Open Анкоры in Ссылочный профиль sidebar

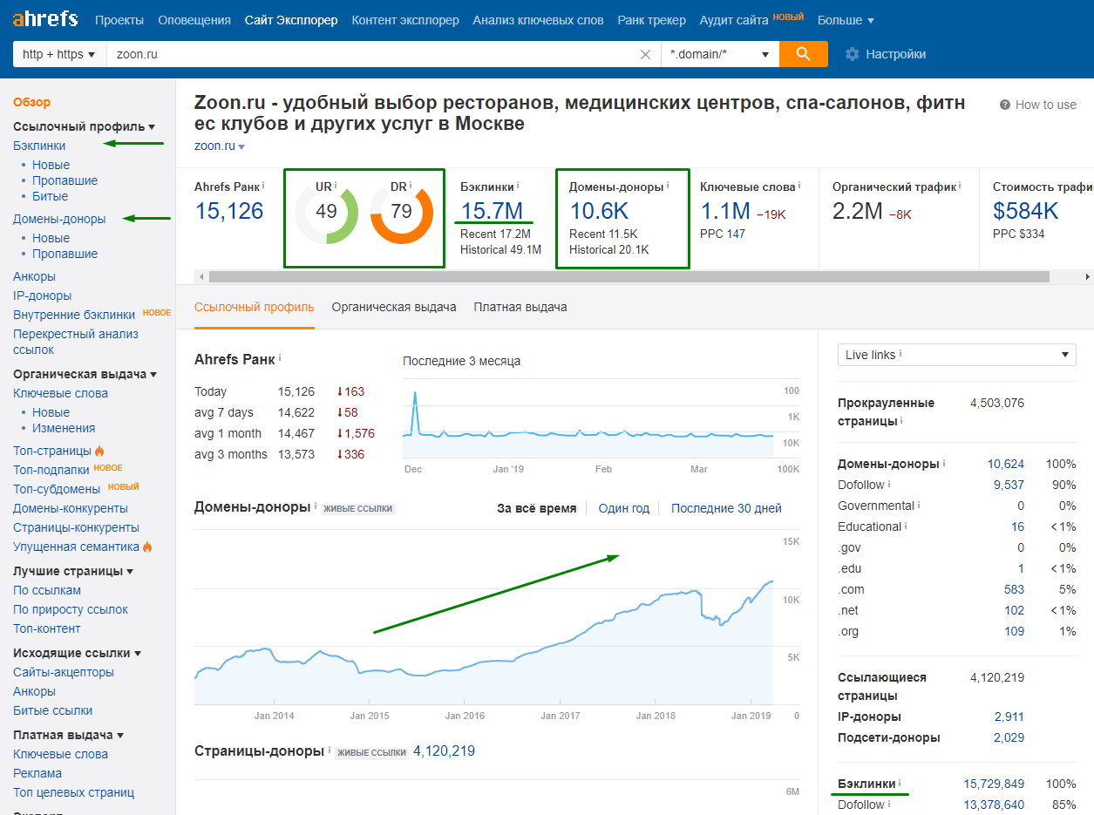pyautogui.click(x=34, y=276)
